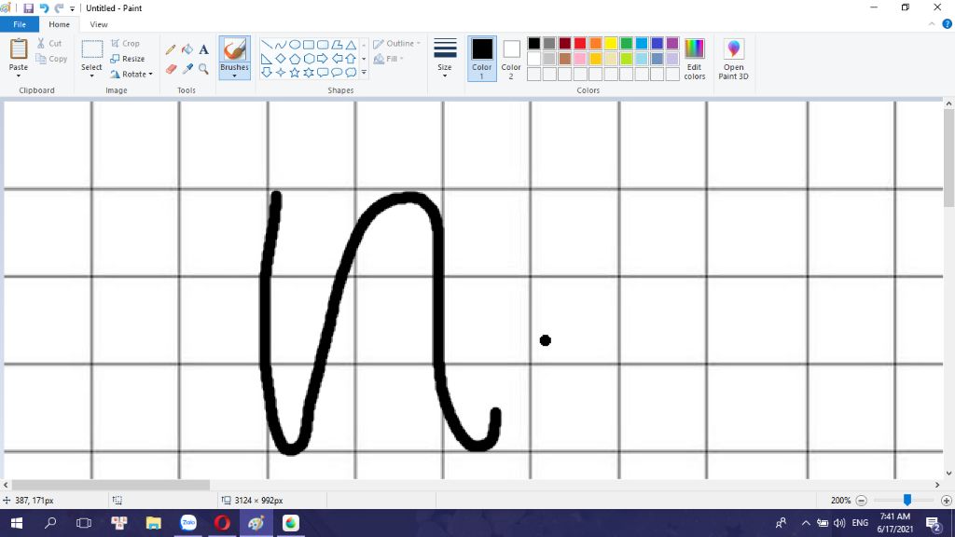Collapse the ribbon with chevron

(932, 24)
